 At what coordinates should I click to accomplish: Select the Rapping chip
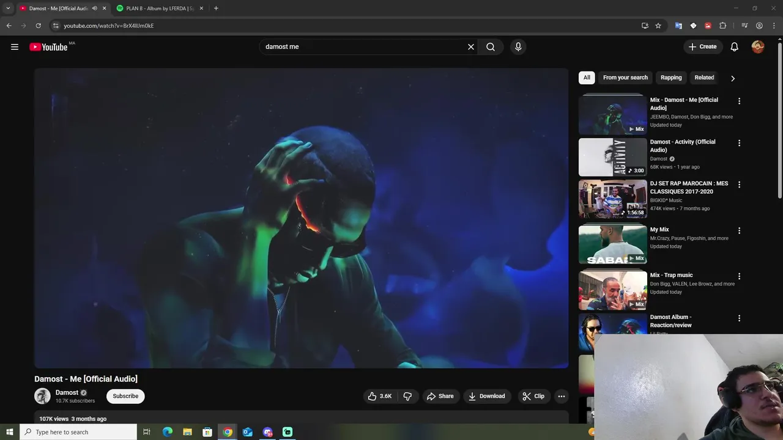point(671,78)
